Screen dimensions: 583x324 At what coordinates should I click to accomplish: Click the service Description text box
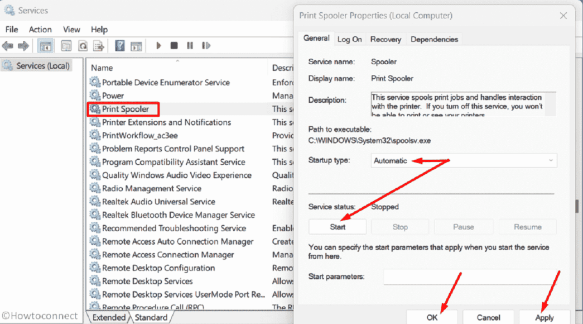464,104
